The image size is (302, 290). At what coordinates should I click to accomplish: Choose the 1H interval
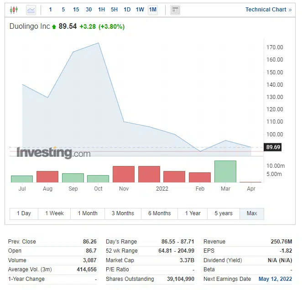point(101,10)
